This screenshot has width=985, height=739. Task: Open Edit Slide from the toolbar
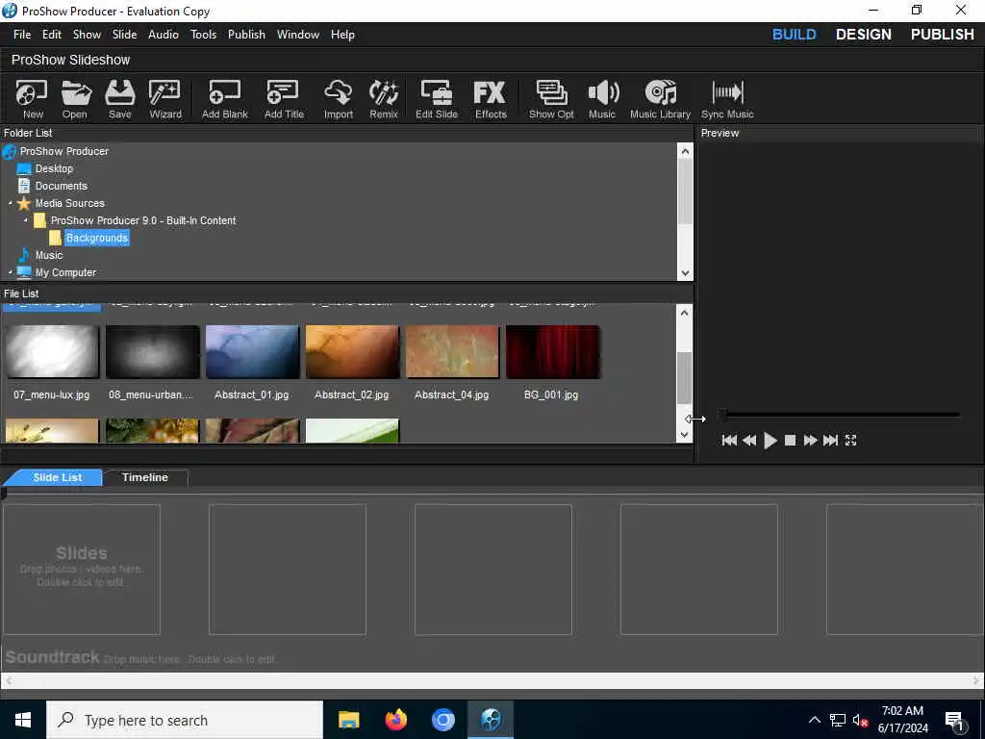tap(437, 99)
